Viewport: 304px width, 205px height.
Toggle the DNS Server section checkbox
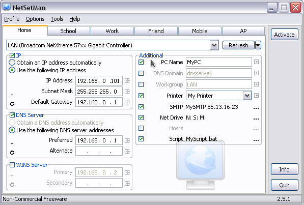point(12,115)
